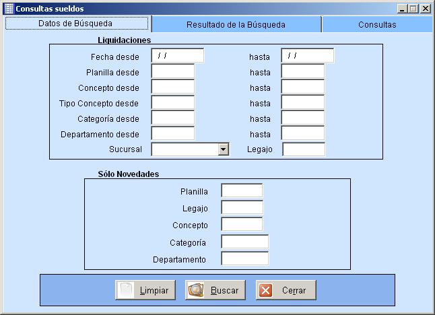Click the Planilla field in Sólo Novedades
The image size is (435, 315).
[x=242, y=192]
